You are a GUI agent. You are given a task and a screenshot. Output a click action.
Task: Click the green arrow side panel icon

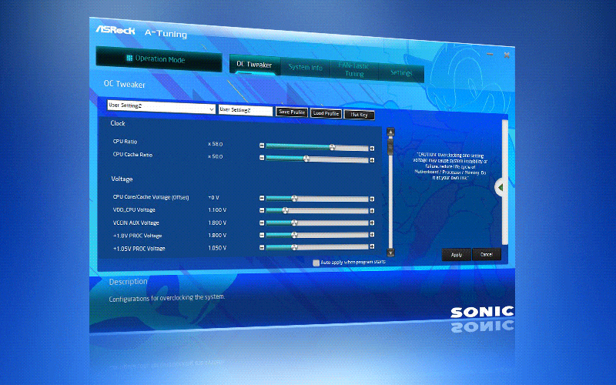[x=500, y=187]
